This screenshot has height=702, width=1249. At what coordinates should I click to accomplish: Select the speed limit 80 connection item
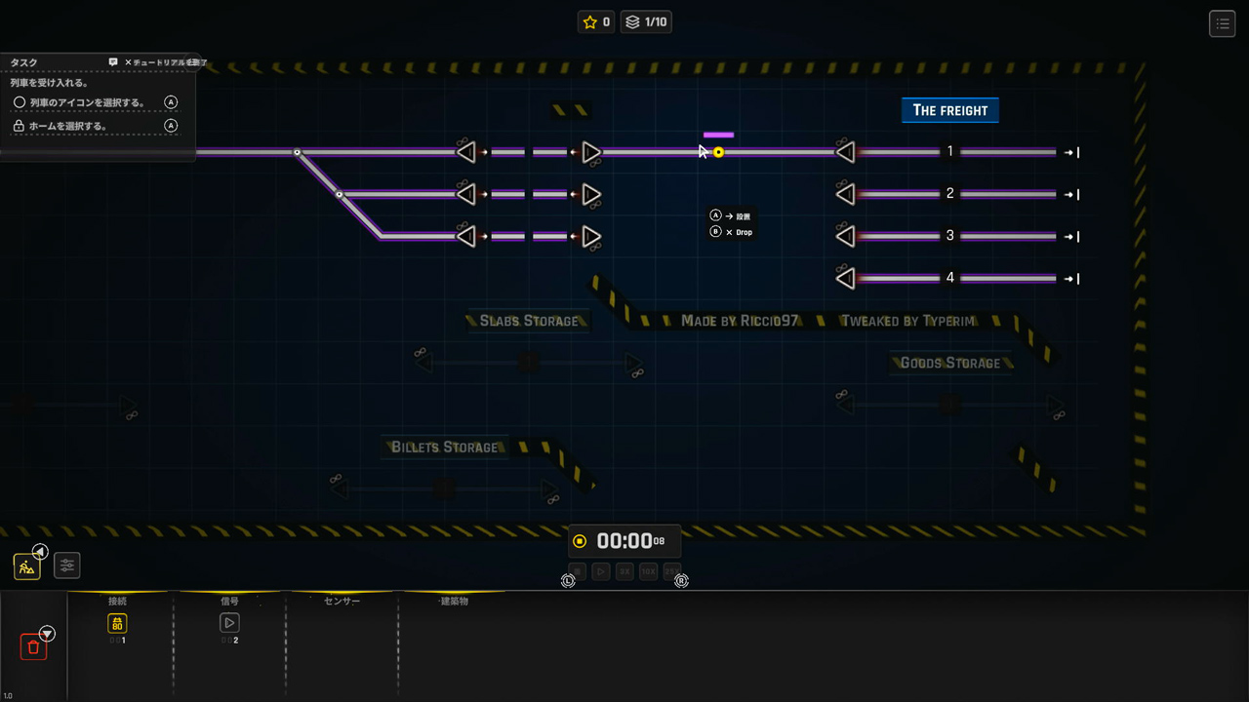(x=117, y=623)
